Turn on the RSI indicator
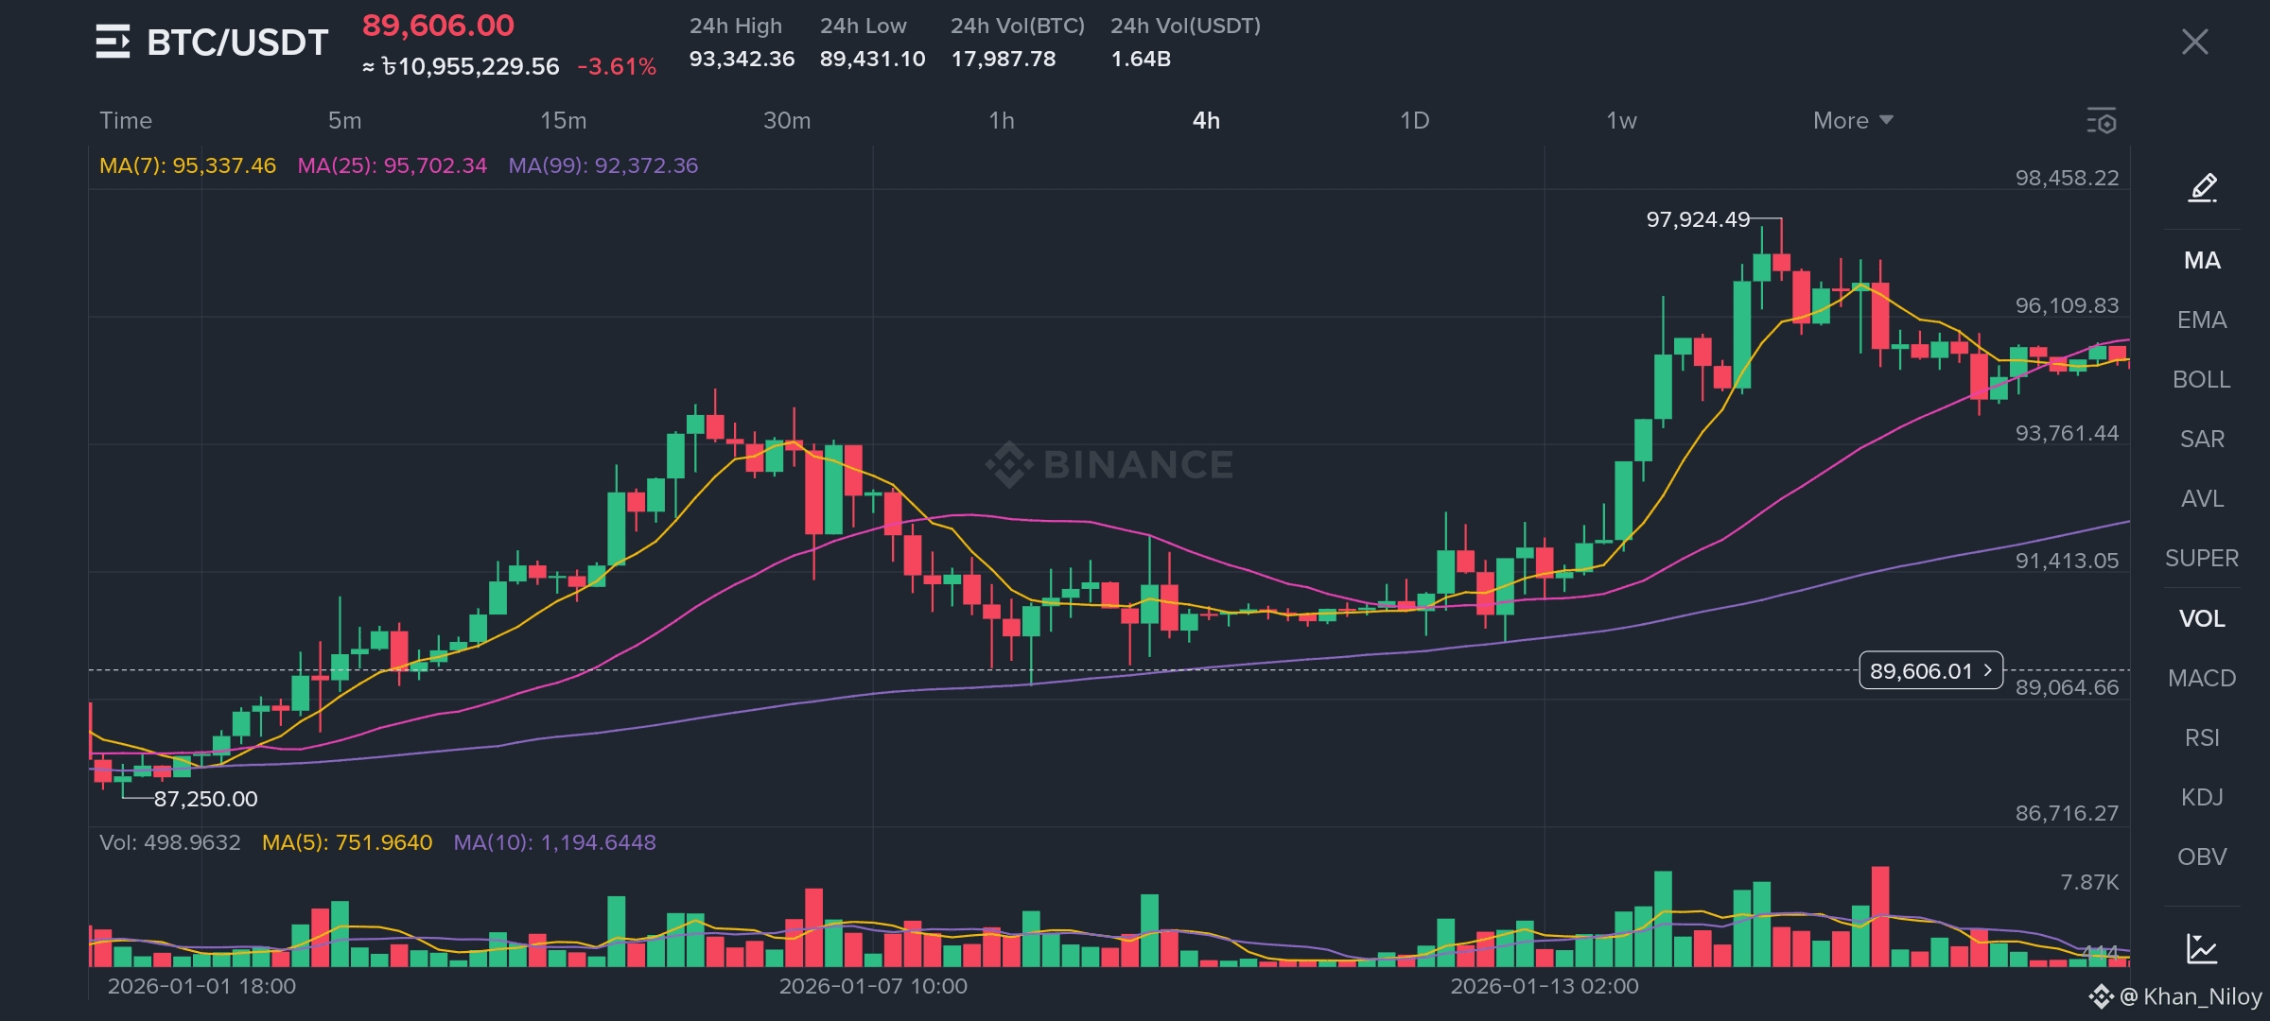2270x1021 pixels. [x=2202, y=737]
